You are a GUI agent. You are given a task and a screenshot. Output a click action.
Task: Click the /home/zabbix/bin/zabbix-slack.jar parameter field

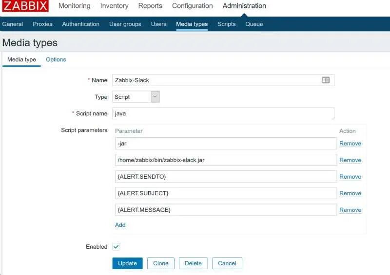pyautogui.click(x=226, y=160)
